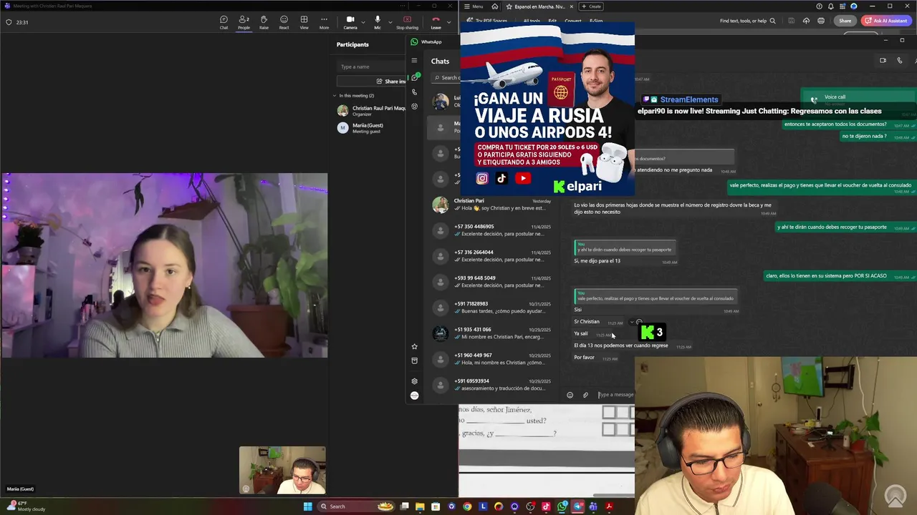Toggle the Camera in Teams meeting
This screenshot has width=917, height=515.
click(x=350, y=22)
